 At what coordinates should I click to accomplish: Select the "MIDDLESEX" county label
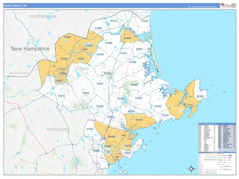point(58,129)
